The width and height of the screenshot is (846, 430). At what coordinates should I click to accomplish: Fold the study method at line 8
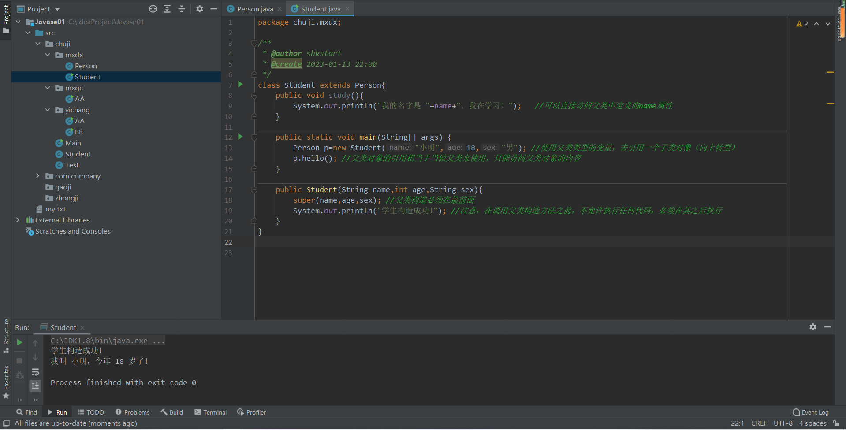(254, 95)
